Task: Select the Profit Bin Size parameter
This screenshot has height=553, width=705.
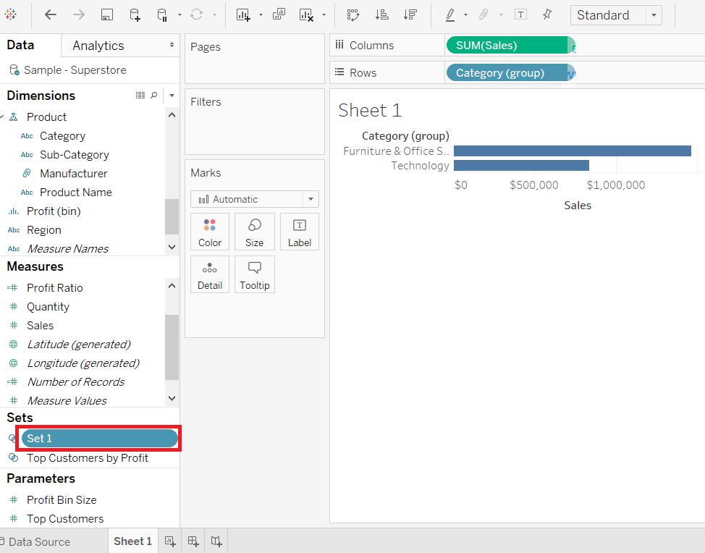Action: (62, 500)
